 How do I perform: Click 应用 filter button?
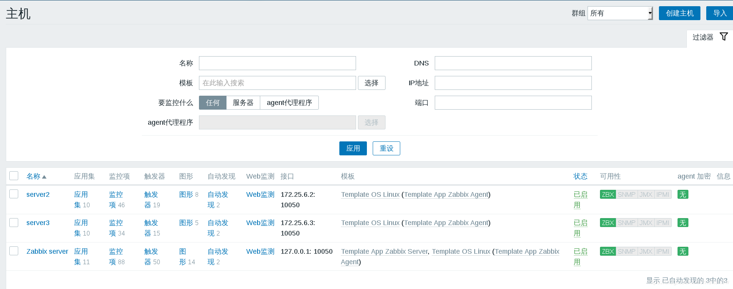pos(353,148)
